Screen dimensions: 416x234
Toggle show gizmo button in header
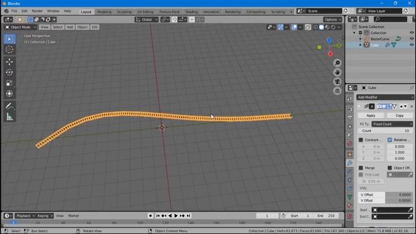click(280, 27)
